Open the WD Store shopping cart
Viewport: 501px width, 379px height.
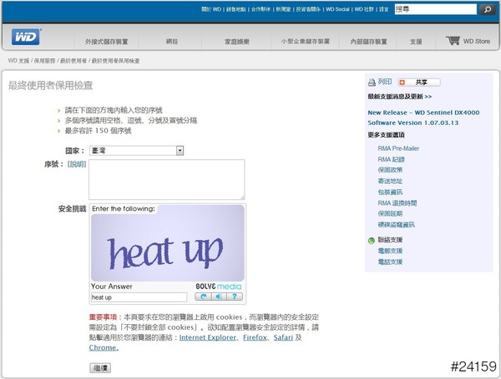click(x=466, y=40)
